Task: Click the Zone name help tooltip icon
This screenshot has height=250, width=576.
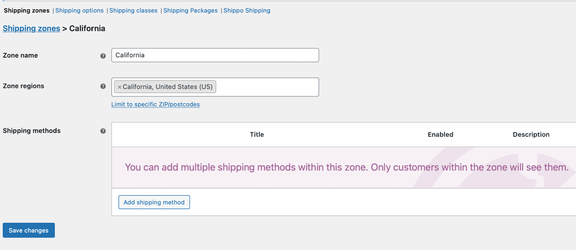Action: click(103, 56)
